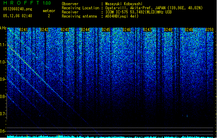Screen dimensions: 217x138
Task: Click the 0245 time marker
Action: (x=106, y=30)
